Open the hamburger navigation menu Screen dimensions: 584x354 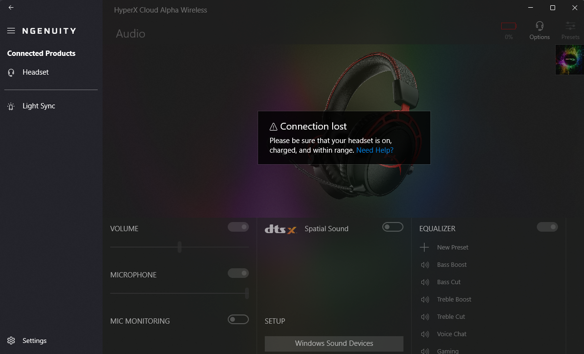11,31
